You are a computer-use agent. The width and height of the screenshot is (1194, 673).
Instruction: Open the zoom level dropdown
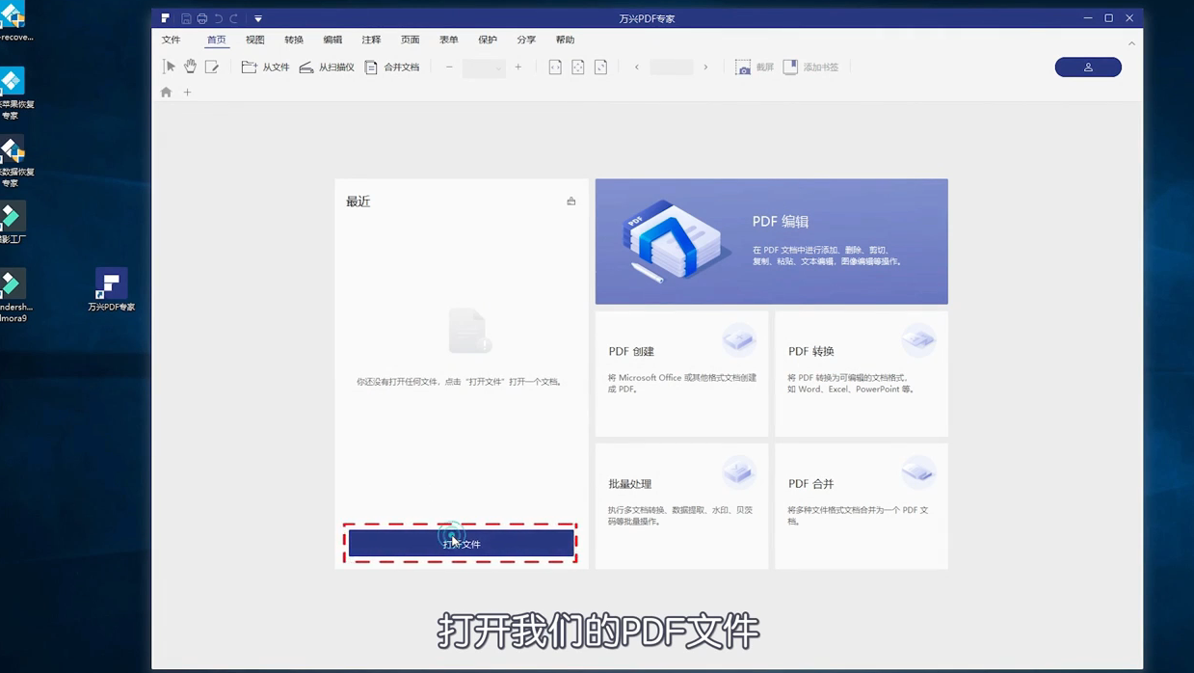[x=484, y=67]
